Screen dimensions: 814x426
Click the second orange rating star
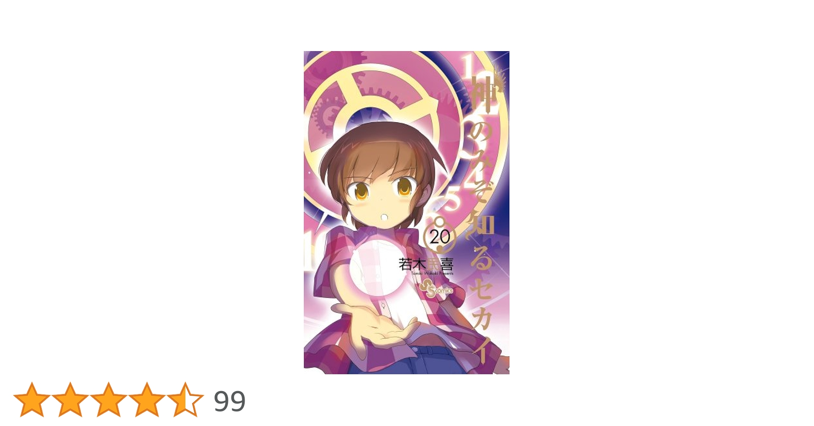pyautogui.click(x=70, y=400)
